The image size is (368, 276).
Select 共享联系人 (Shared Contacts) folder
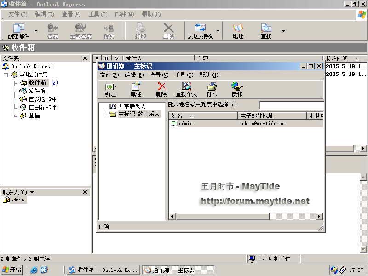click(x=132, y=106)
